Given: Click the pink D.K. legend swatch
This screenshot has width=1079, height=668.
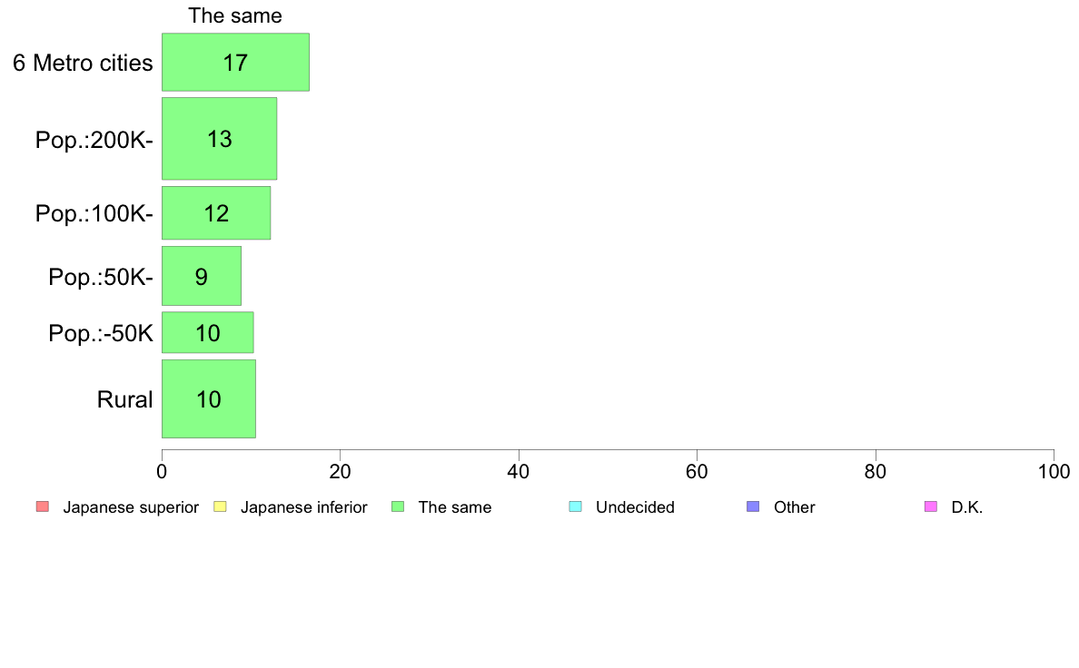Looking at the screenshot, I should click(x=931, y=507).
